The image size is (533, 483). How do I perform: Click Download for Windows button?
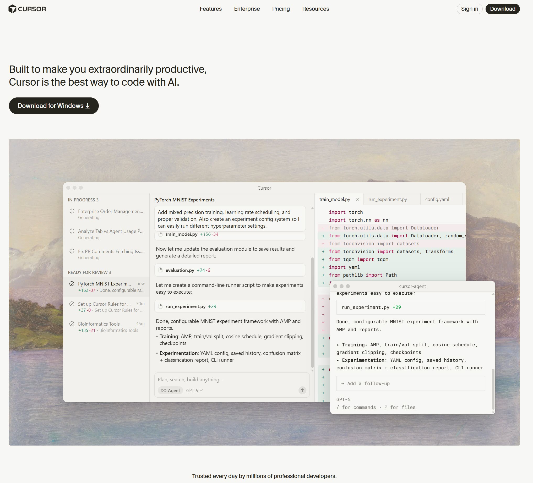[x=54, y=106]
